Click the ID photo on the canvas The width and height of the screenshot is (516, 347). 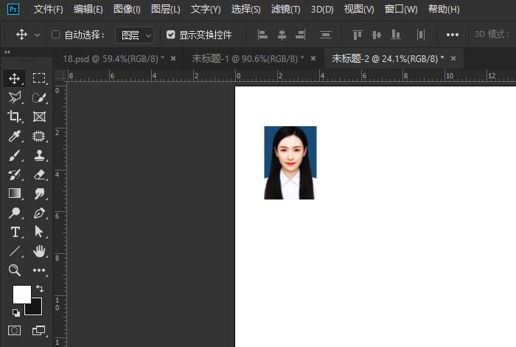(290, 162)
